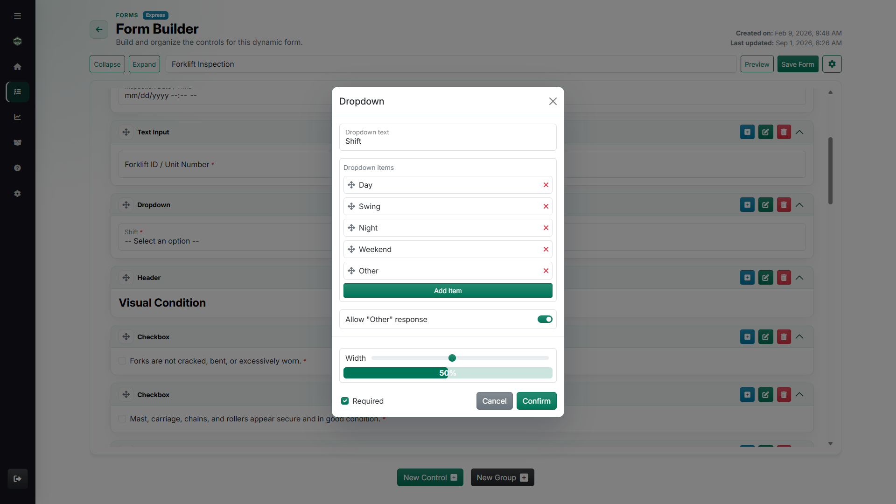Grab the move handle of Weekend item
The height and width of the screenshot is (504, 896).
(x=351, y=249)
